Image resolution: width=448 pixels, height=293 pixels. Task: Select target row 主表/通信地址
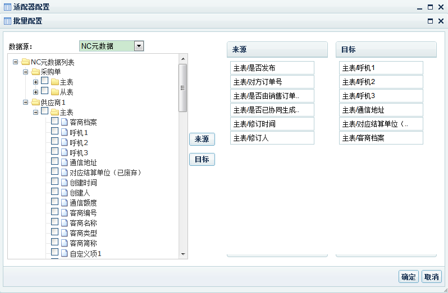pos(381,110)
